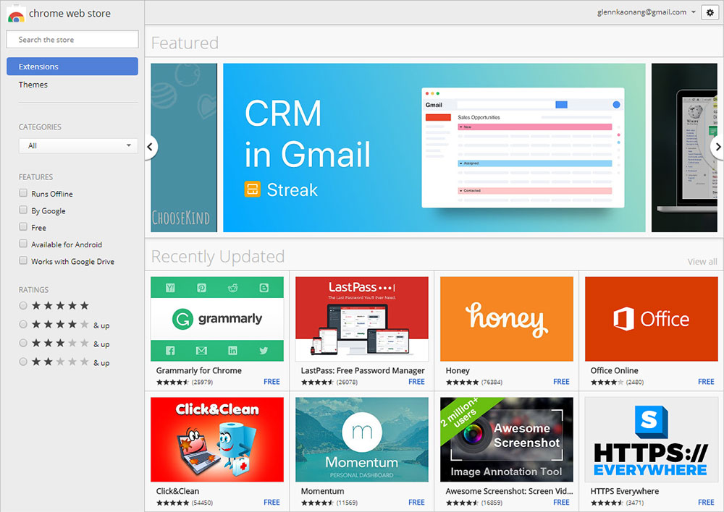This screenshot has height=512, width=724.
Task: Enable the Runs Offline checkbox
Action: (23, 193)
